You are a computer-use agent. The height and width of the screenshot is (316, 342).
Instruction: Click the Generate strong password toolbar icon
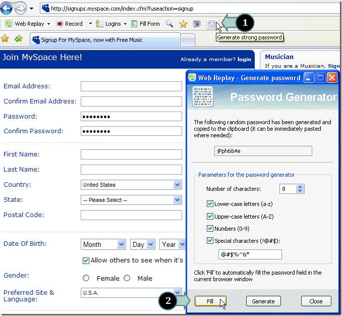(x=212, y=24)
